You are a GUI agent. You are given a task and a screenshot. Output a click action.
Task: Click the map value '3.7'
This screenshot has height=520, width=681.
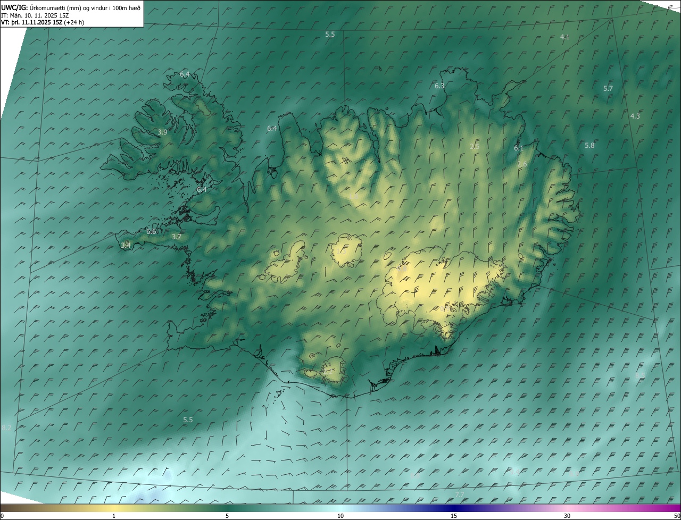(x=177, y=237)
